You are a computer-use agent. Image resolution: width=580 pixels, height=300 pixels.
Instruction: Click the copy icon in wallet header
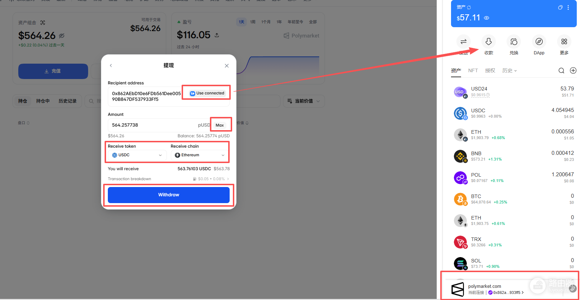point(560,8)
